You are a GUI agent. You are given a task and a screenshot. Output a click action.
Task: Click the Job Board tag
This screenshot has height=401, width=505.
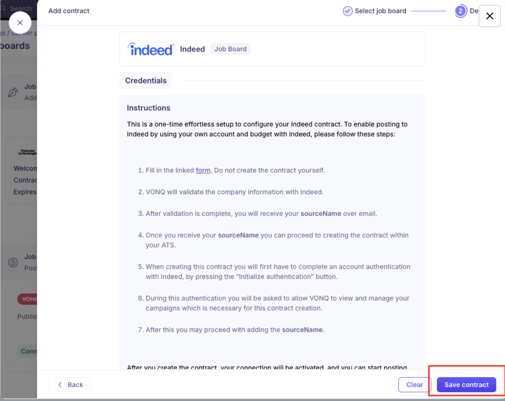[230, 49]
